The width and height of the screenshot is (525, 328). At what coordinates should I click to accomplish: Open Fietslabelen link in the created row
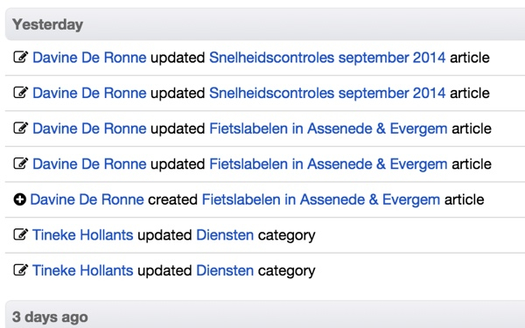click(x=321, y=199)
